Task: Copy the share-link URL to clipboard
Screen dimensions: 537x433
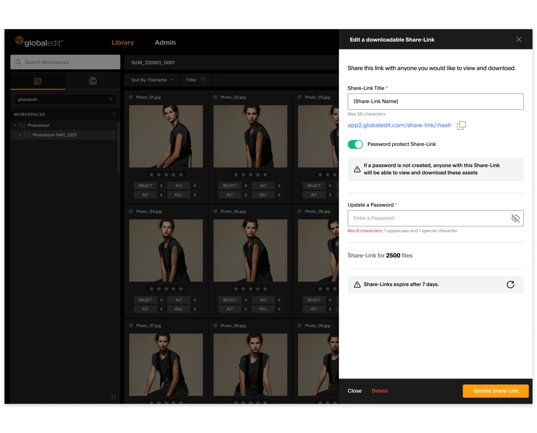Action: pos(461,125)
